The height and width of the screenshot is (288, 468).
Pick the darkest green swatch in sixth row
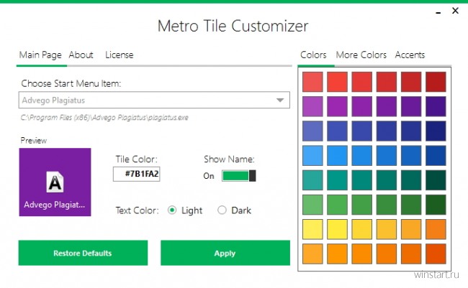pos(436,205)
